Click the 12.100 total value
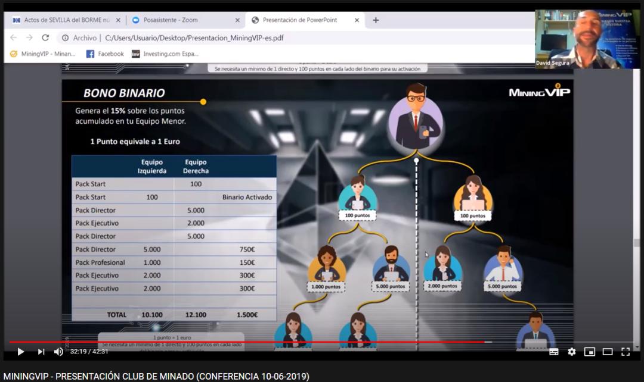The image size is (644, 382). (196, 315)
